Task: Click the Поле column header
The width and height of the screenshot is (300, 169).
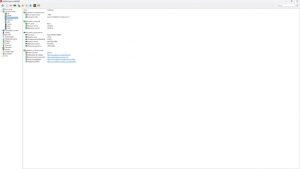Action: tap(26, 10)
